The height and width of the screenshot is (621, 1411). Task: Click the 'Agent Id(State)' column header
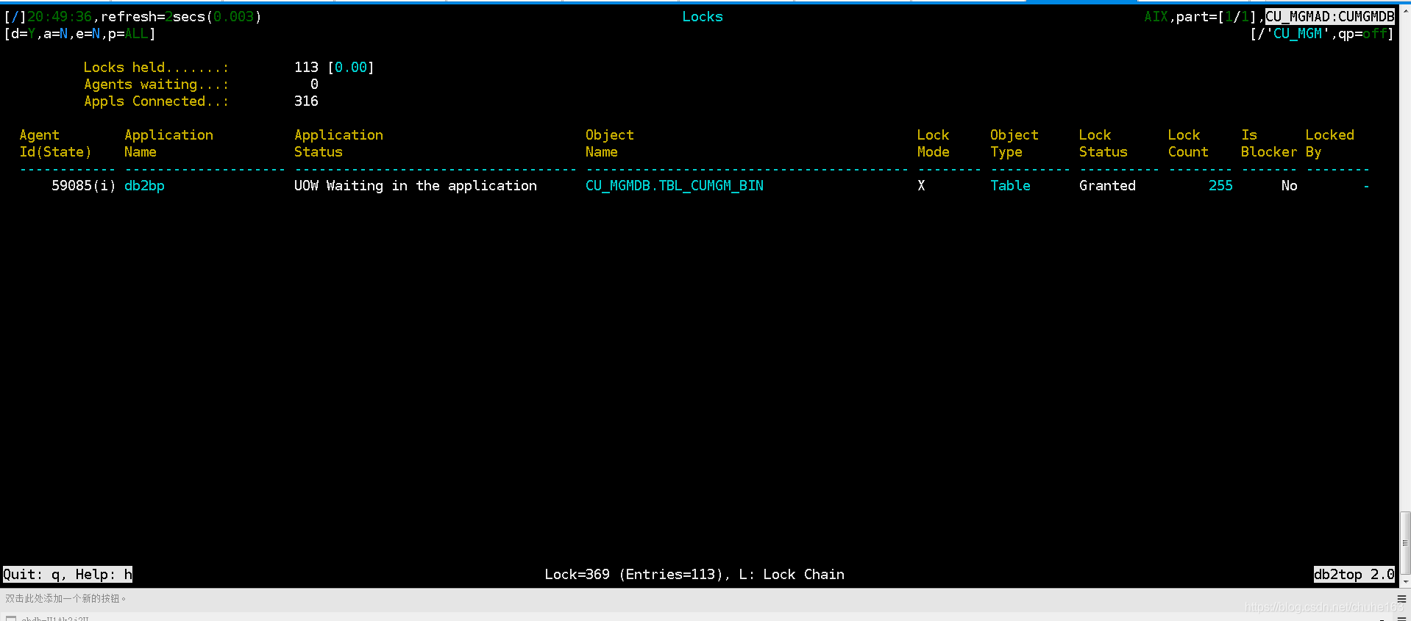point(55,143)
